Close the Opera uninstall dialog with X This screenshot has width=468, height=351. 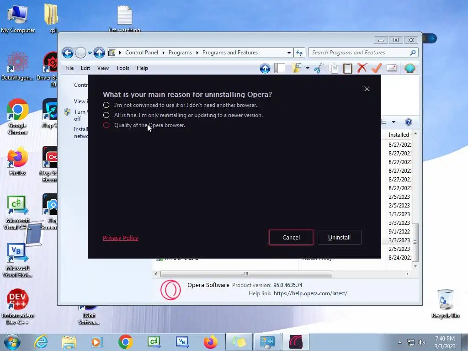coord(367,89)
